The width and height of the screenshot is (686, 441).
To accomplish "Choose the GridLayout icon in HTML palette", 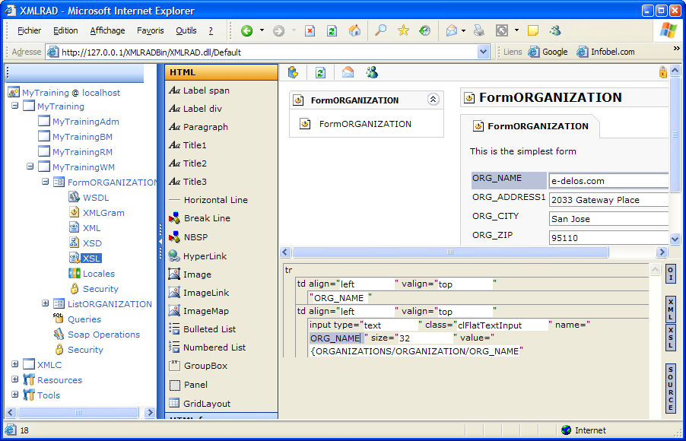I will click(174, 404).
